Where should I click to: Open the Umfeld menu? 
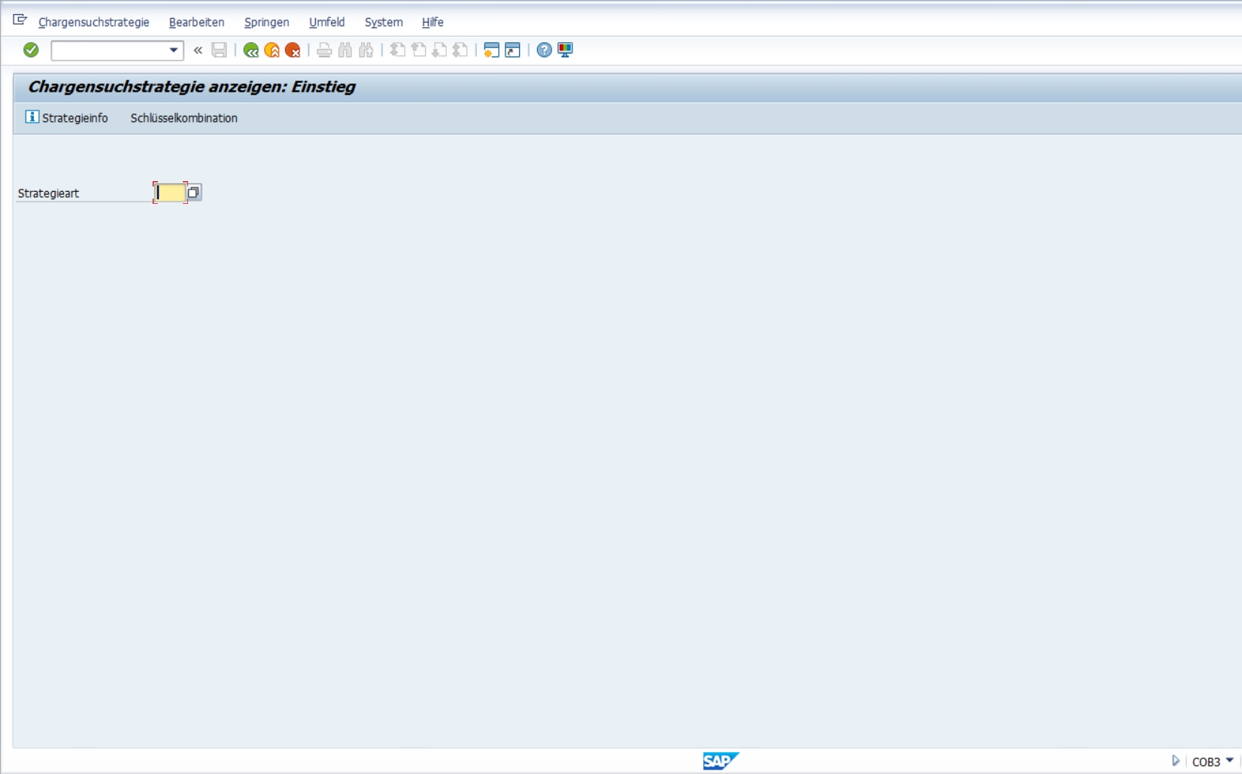(x=326, y=23)
